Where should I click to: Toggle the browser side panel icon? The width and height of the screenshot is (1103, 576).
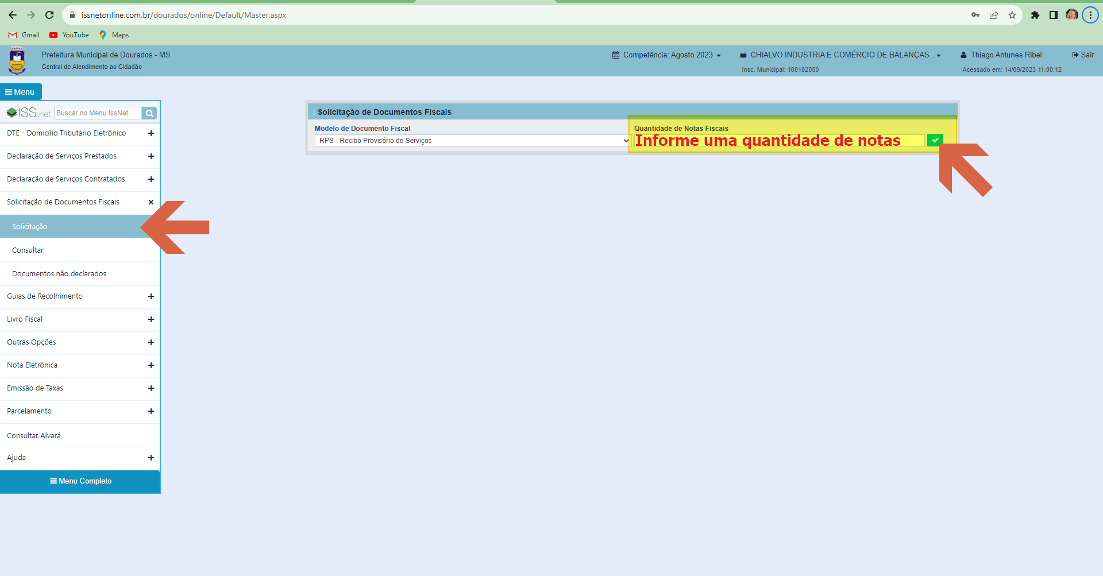pos(1053,15)
